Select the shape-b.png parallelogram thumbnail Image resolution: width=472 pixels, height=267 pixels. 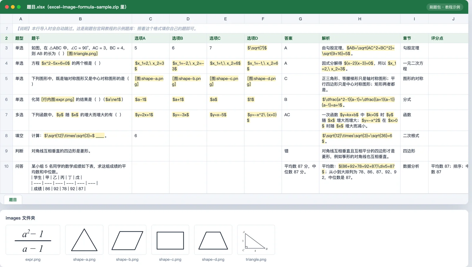[x=127, y=240]
